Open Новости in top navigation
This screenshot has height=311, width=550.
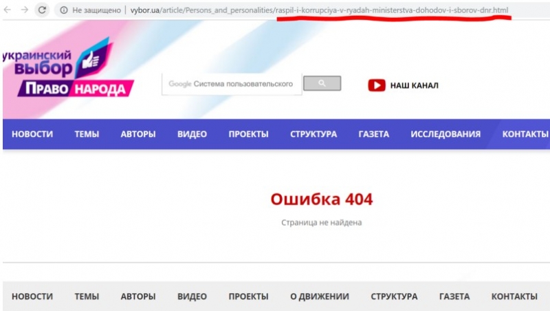32,134
